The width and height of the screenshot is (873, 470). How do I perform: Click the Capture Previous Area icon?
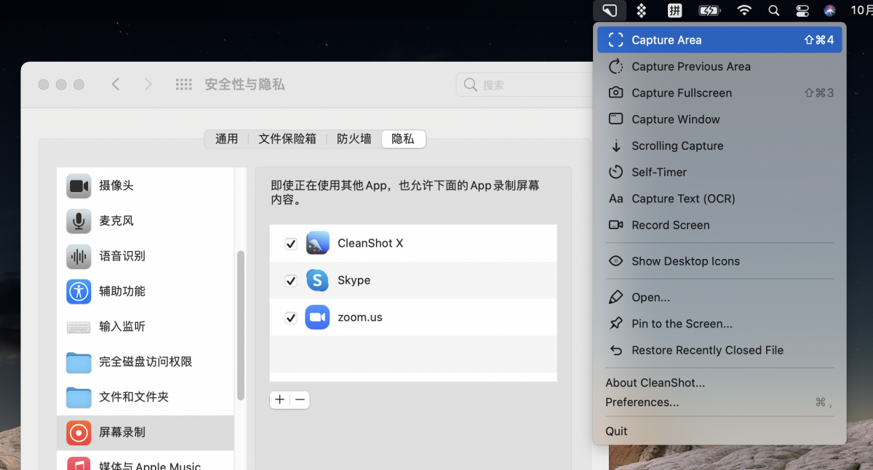click(616, 66)
